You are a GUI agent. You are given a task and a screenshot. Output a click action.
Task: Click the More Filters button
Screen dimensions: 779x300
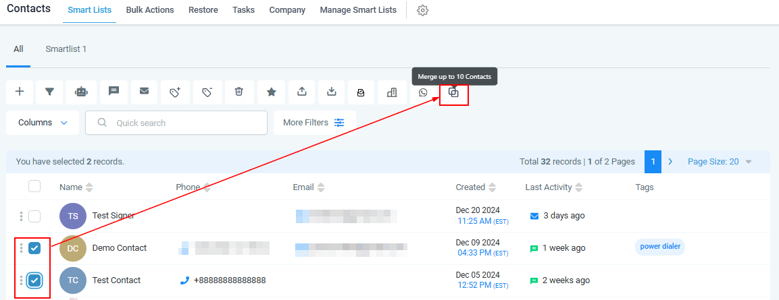[x=314, y=123]
